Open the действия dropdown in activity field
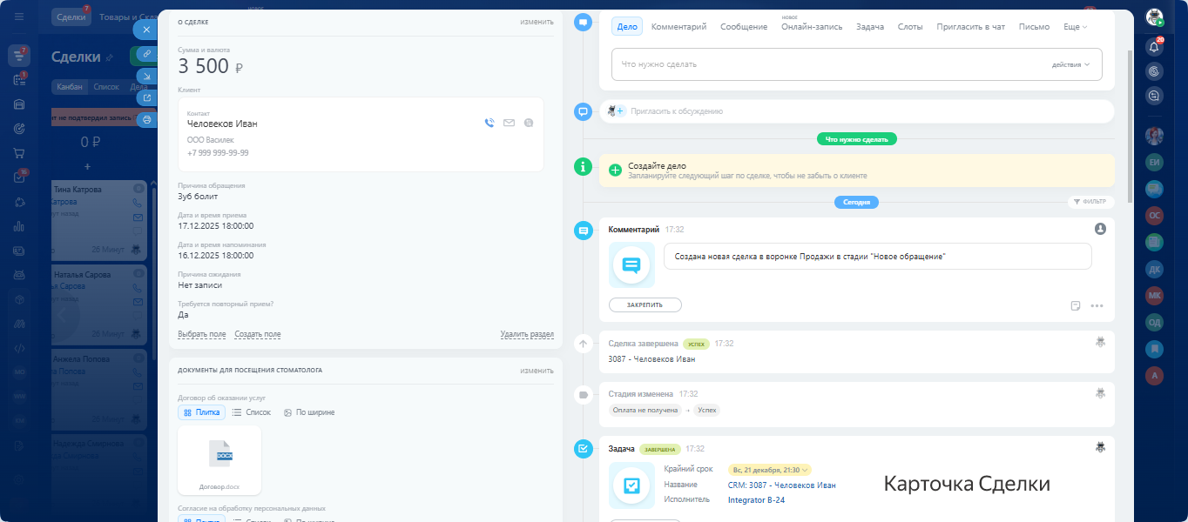The image size is (1188, 522). 1070,64
